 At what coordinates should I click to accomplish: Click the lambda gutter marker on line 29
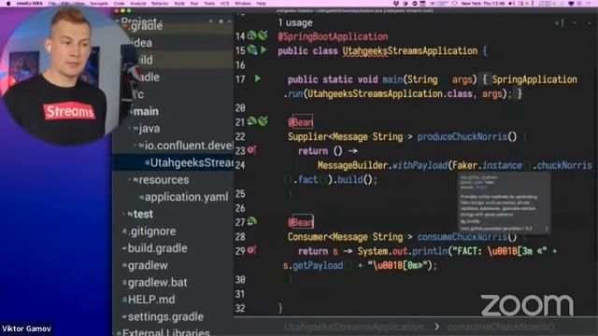pyautogui.click(x=251, y=250)
